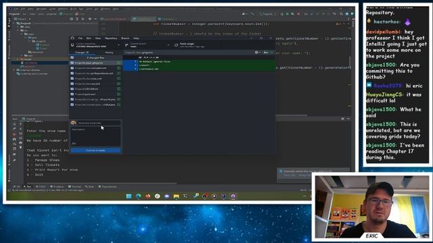Open Discord from the taskbar
Screen dimensions: 433x243
point(167,196)
